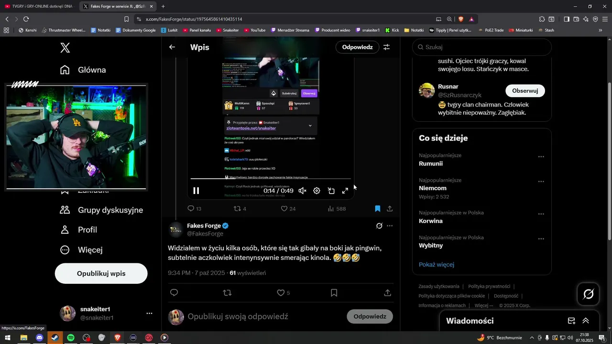Open the Więcej menu
The width and height of the screenshot is (612, 344).
point(81,249)
